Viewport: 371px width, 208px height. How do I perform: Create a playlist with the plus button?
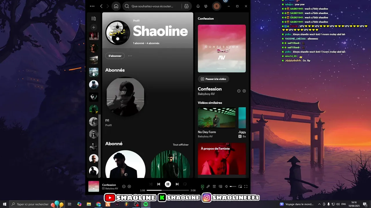click(x=94, y=27)
